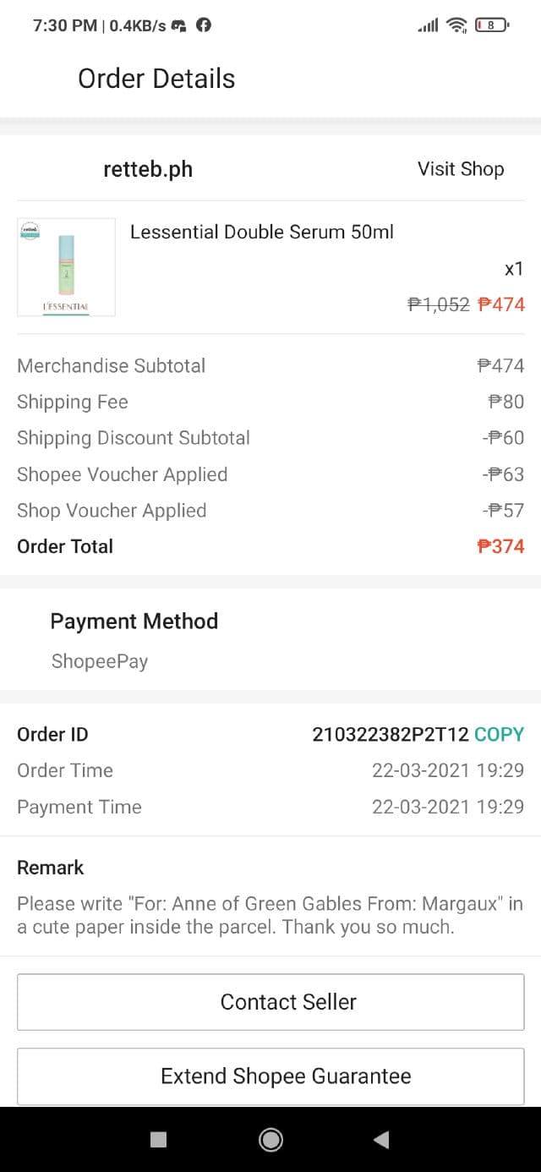Copy the order ID
Viewport: 541px width, 1172px height.
pyautogui.click(x=499, y=734)
